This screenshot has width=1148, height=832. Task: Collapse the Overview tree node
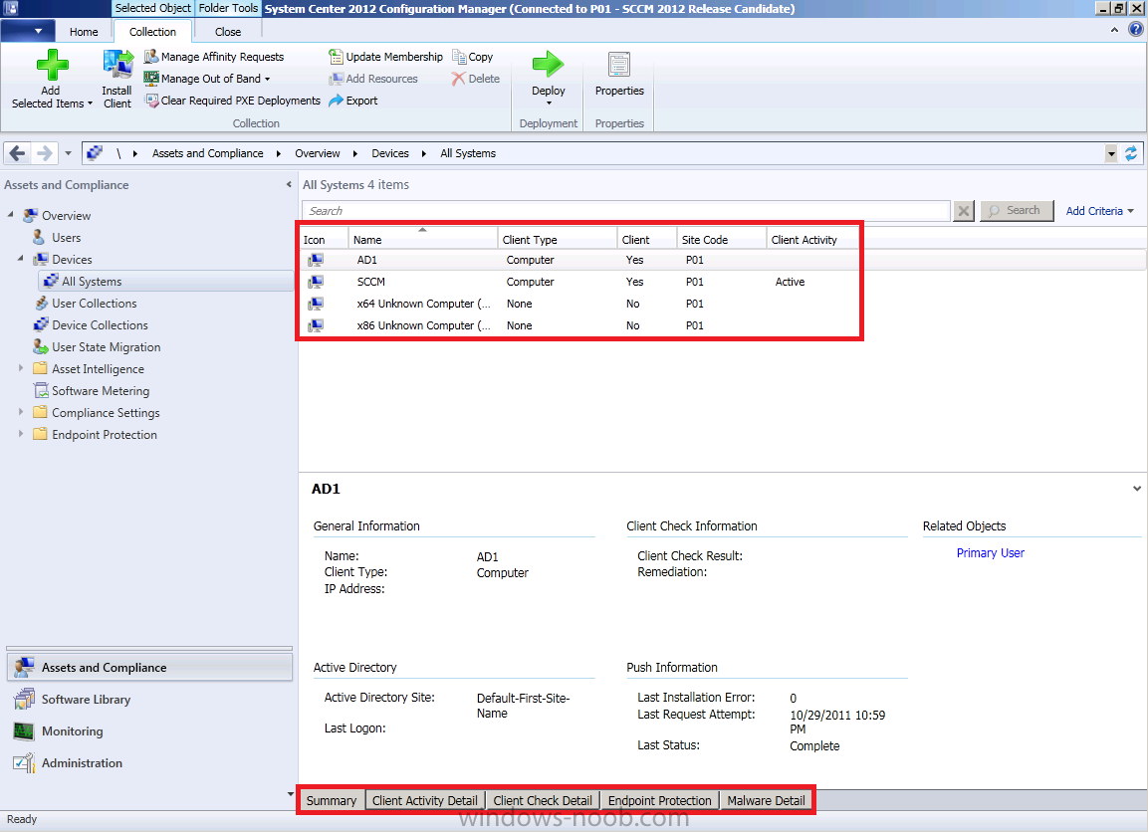tap(10, 214)
